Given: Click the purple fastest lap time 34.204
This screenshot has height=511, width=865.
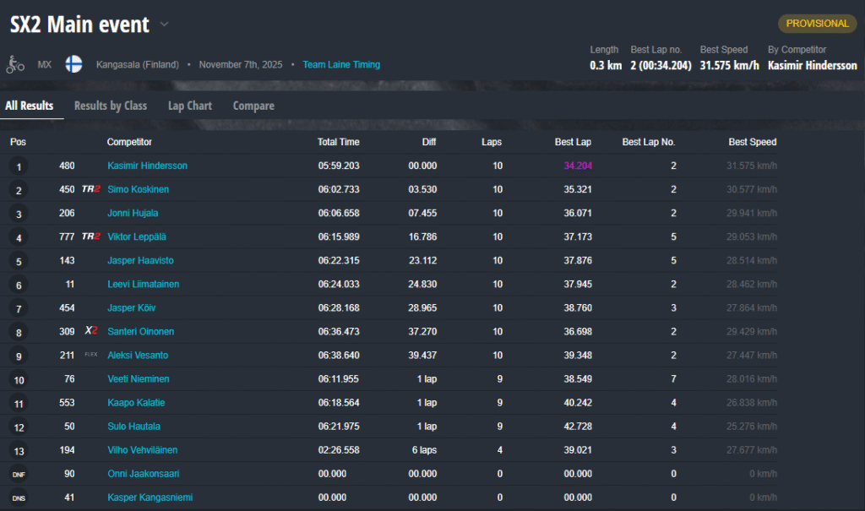Looking at the screenshot, I should (578, 166).
